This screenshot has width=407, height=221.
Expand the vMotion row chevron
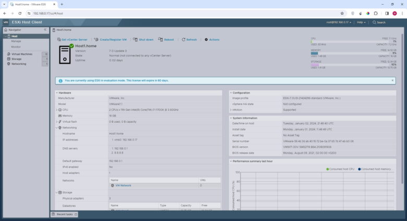231,110
